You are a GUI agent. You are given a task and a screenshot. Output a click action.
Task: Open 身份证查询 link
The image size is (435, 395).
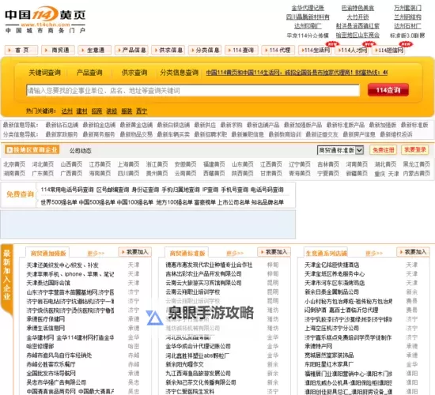[x=145, y=190]
